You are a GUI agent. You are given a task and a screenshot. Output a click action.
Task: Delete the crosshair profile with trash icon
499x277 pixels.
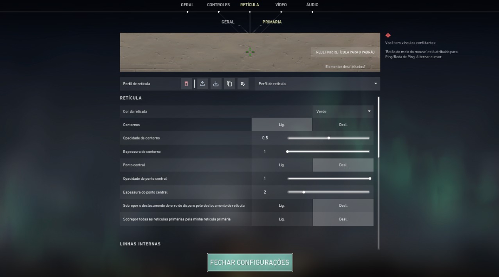pyautogui.click(x=186, y=84)
